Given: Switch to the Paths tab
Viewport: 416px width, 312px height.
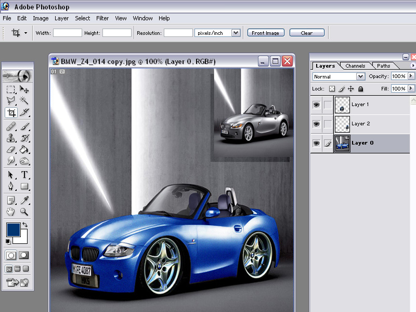Looking at the screenshot, I should click(x=384, y=66).
